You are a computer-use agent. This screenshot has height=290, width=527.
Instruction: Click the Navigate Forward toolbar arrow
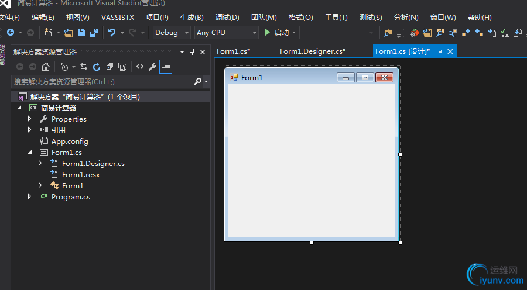(30, 33)
